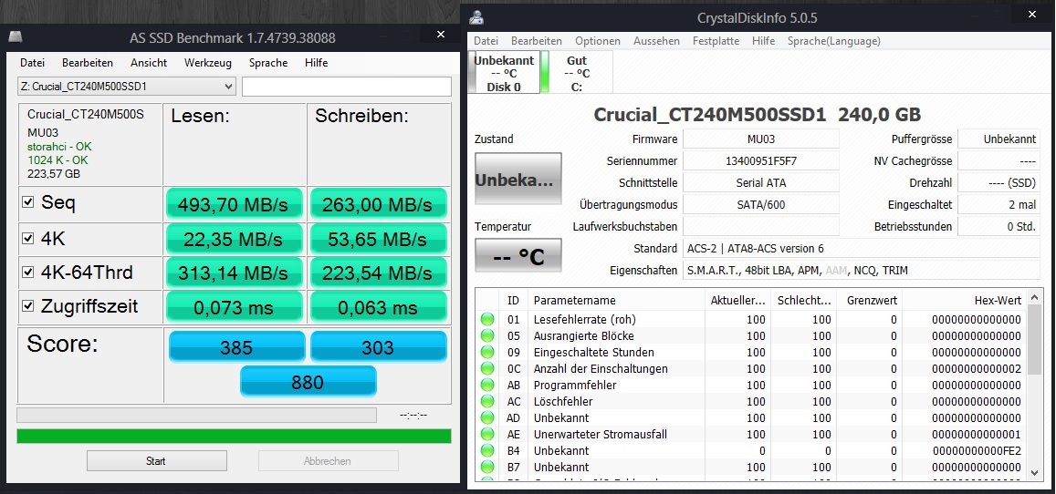Open Optionen menu in CrystalDiskInfo

[598, 41]
